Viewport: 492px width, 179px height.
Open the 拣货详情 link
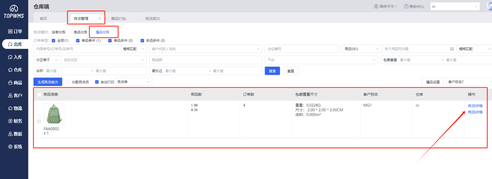pyautogui.click(x=475, y=106)
